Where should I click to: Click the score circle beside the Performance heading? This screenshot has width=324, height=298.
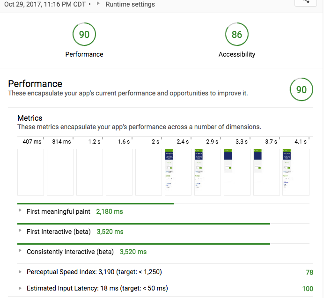click(302, 89)
